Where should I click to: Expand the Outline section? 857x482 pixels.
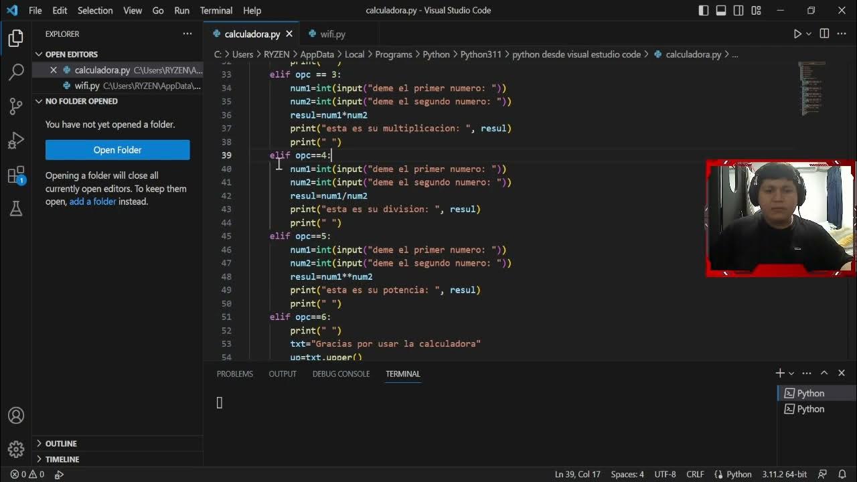(60, 443)
